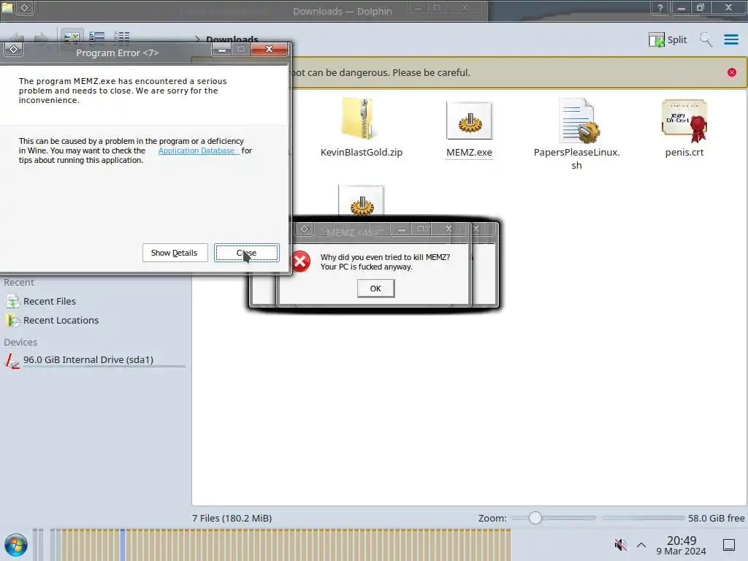Switch Dolphin to compact view mode
Image resolution: width=748 pixels, height=561 pixels.
point(97,38)
